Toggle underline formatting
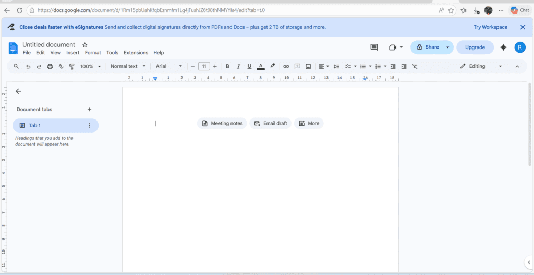This screenshot has width=534, height=275. pos(249,66)
